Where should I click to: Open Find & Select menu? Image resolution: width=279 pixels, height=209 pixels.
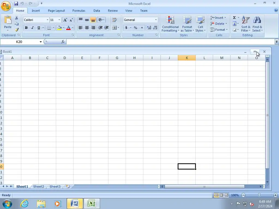(257, 24)
